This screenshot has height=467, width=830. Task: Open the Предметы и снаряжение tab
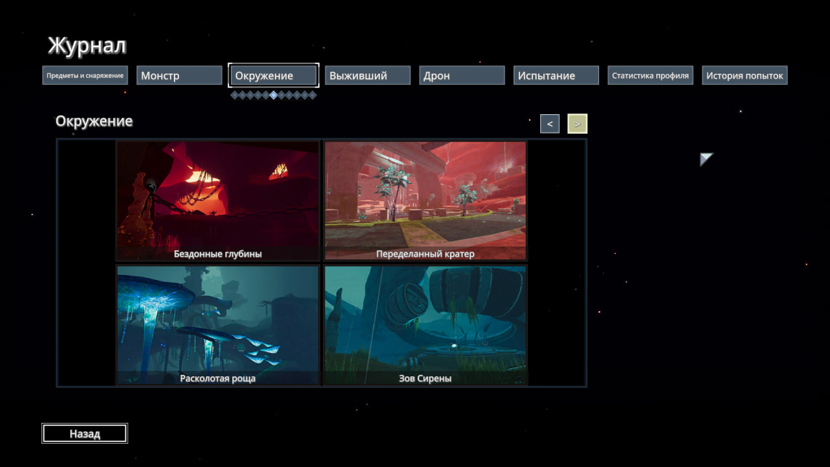tap(85, 75)
